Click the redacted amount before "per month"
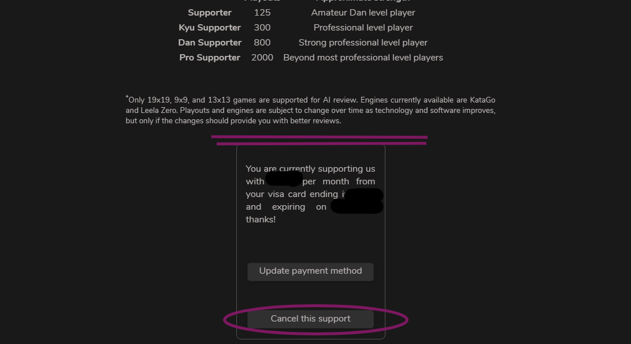 coord(284,179)
